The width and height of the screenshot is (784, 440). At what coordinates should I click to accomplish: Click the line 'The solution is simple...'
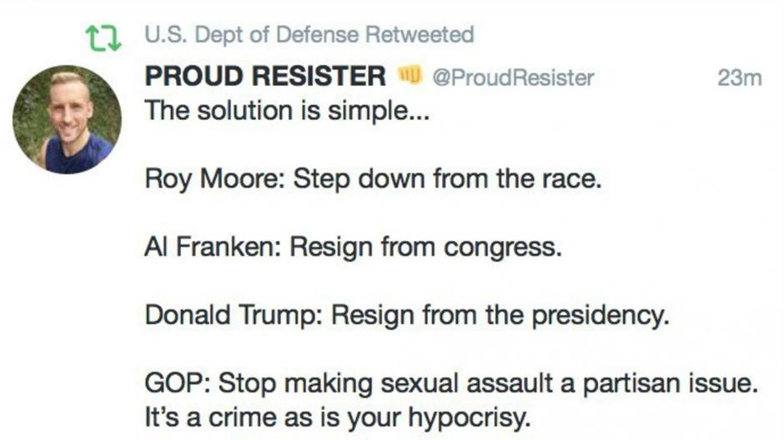tap(287, 110)
